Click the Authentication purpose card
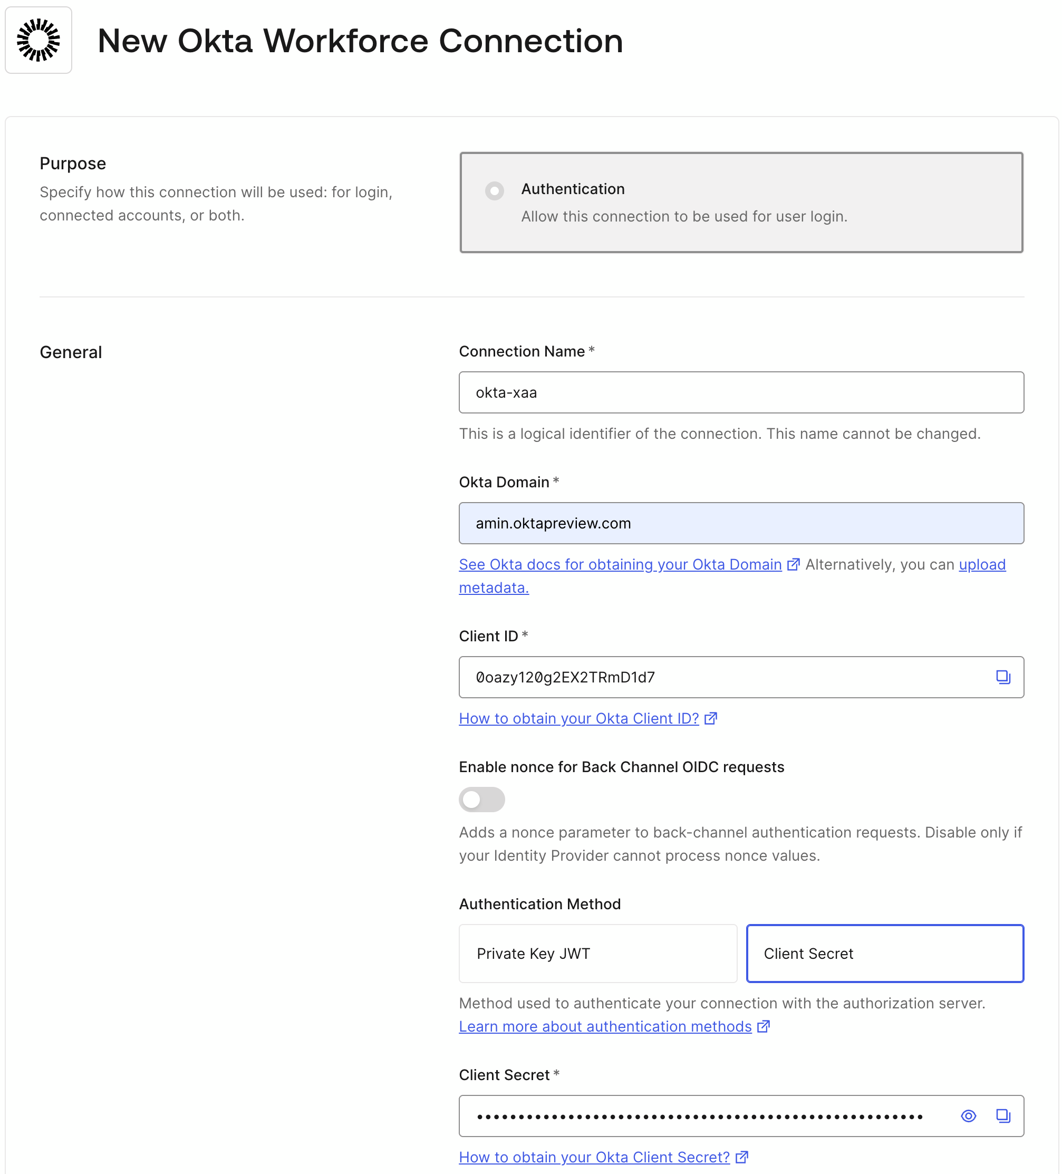This screenshot has height=1174, width=1062. [x=741, y=202]
